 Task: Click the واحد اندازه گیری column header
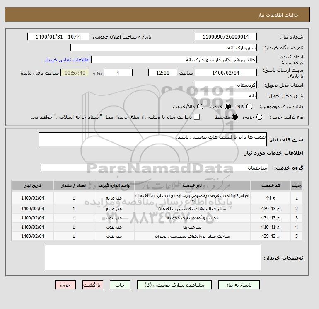coord(114,185)
